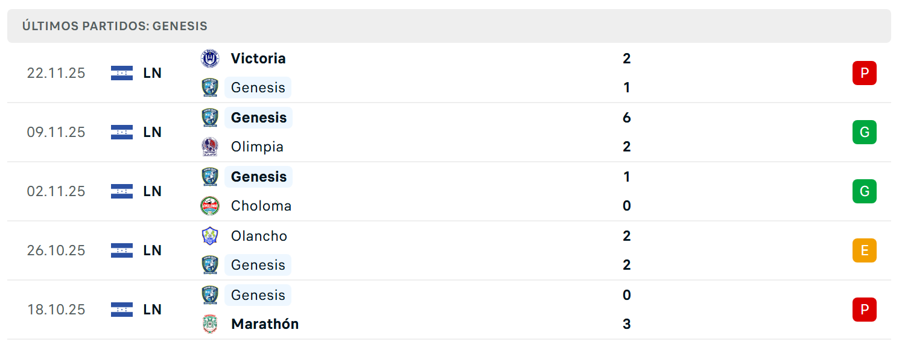Click Genesis crest in the 22.11.25 match

[x=209, y=87]
